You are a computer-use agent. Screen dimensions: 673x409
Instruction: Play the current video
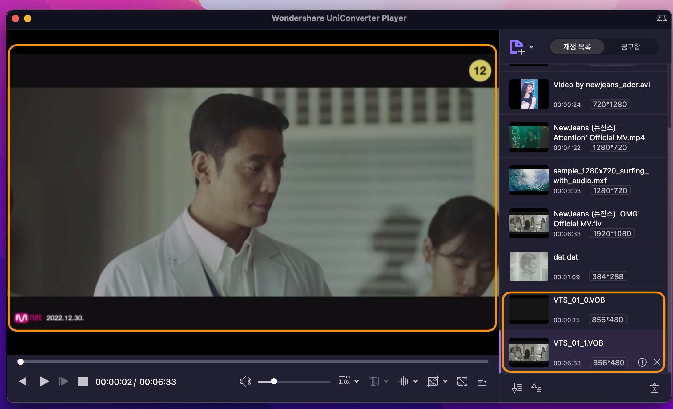point(44,382)
